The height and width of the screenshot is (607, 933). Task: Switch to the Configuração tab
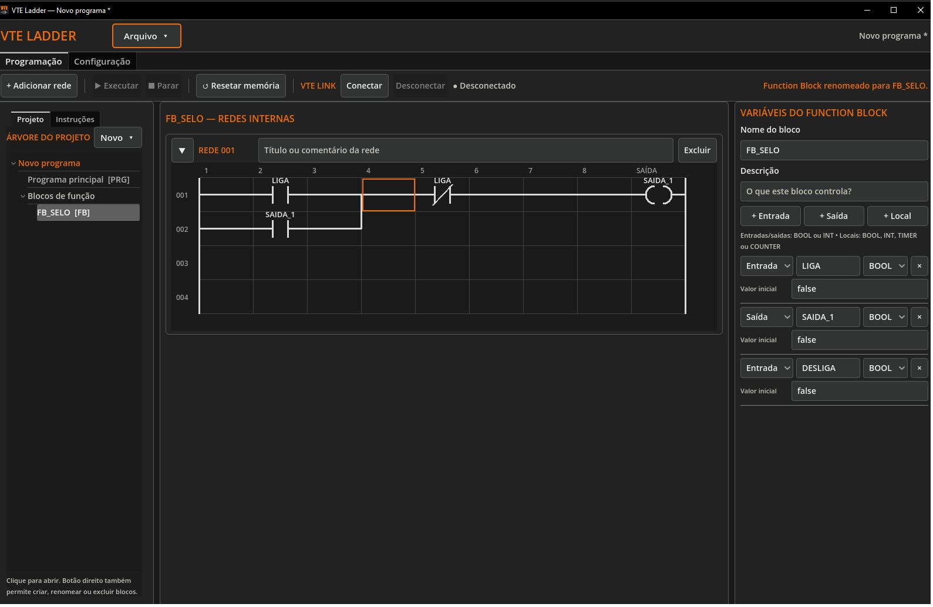102,61
